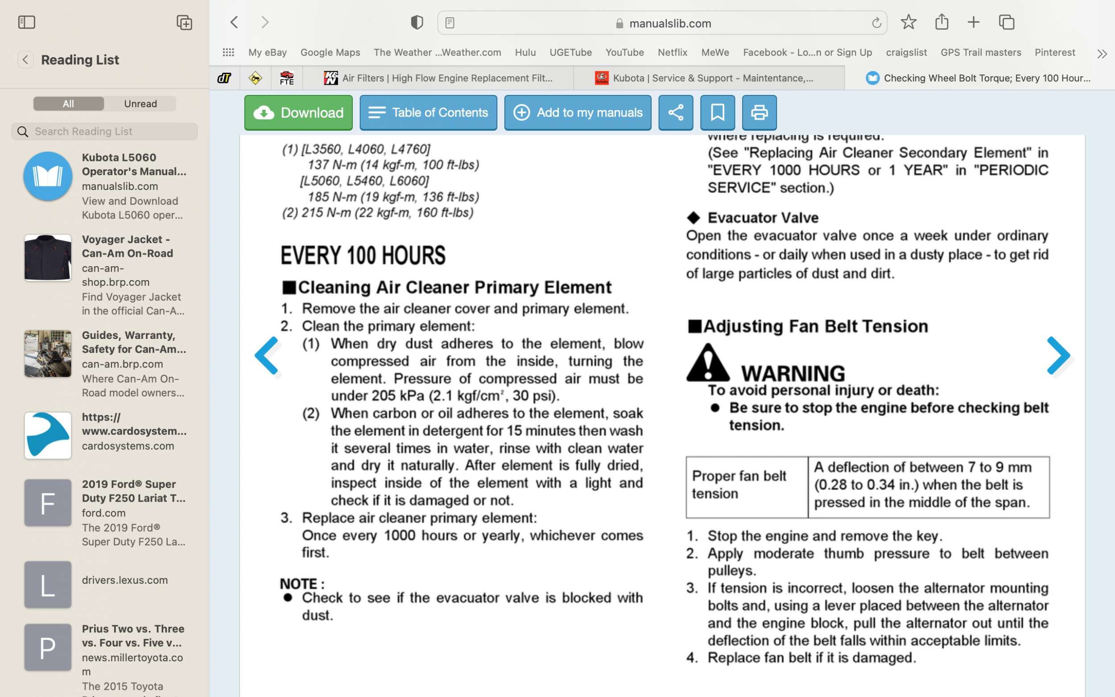Open Voyager Jacket Can-Am reading item

105,275
